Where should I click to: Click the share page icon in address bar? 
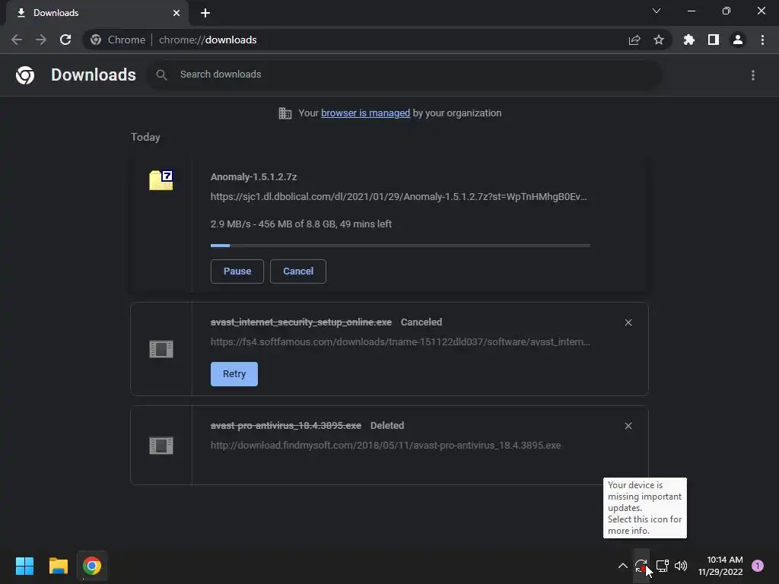click(x=634, y=40)
